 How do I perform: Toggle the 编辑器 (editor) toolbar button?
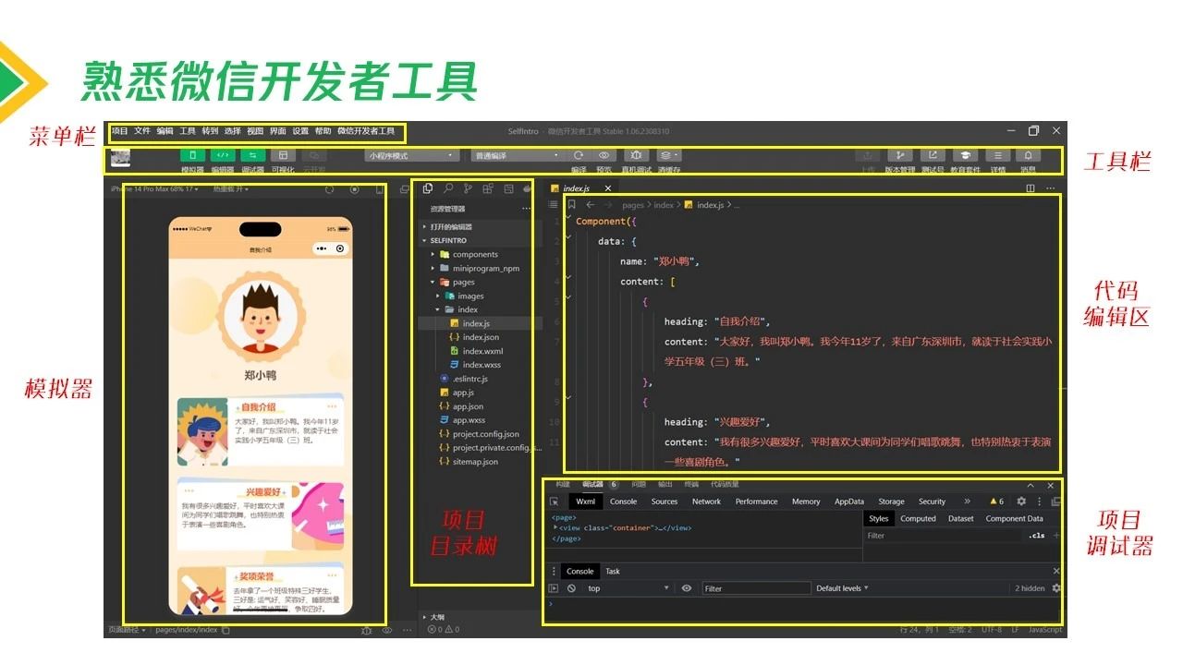point(223,155)
